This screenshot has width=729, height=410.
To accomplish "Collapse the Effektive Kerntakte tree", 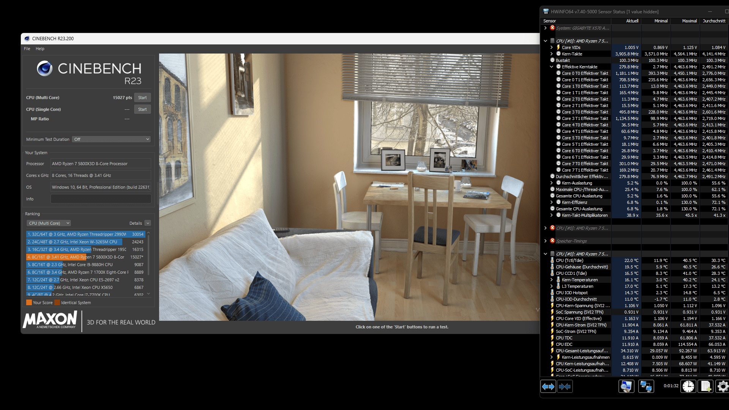I will [x=552, y=67].
